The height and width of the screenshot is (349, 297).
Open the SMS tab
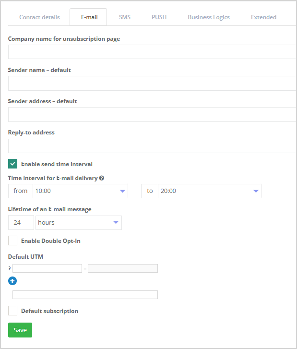[125, 17]
